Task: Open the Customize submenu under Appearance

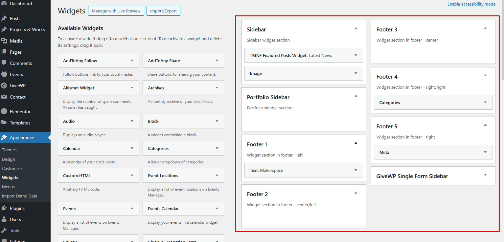Action: coord(12,168)
